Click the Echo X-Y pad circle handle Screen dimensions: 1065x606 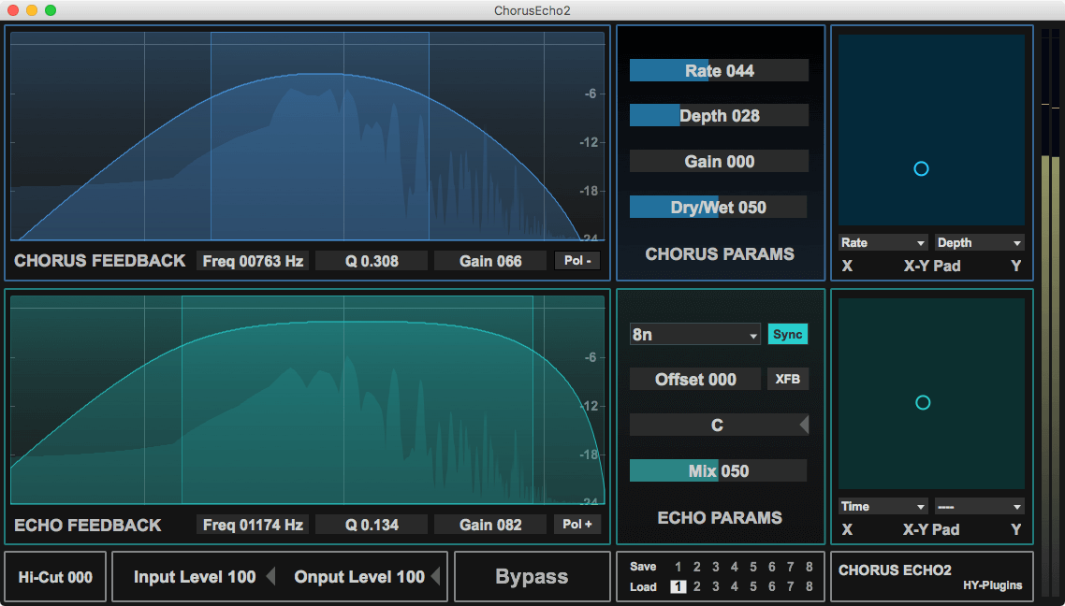click(x=923, y=402)
